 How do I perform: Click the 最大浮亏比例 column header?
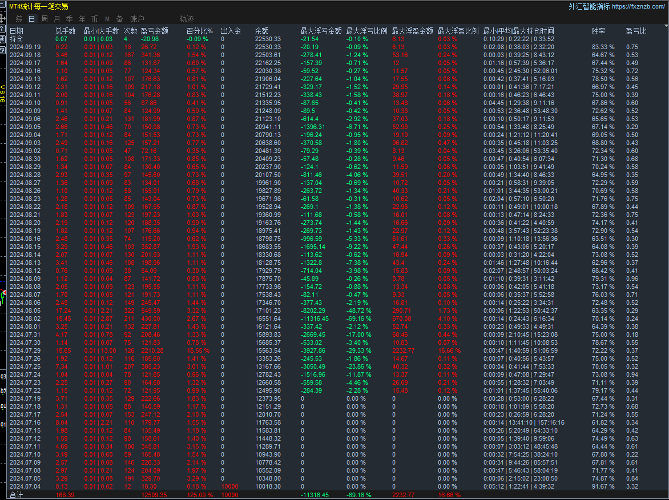(x=367, y=31)
